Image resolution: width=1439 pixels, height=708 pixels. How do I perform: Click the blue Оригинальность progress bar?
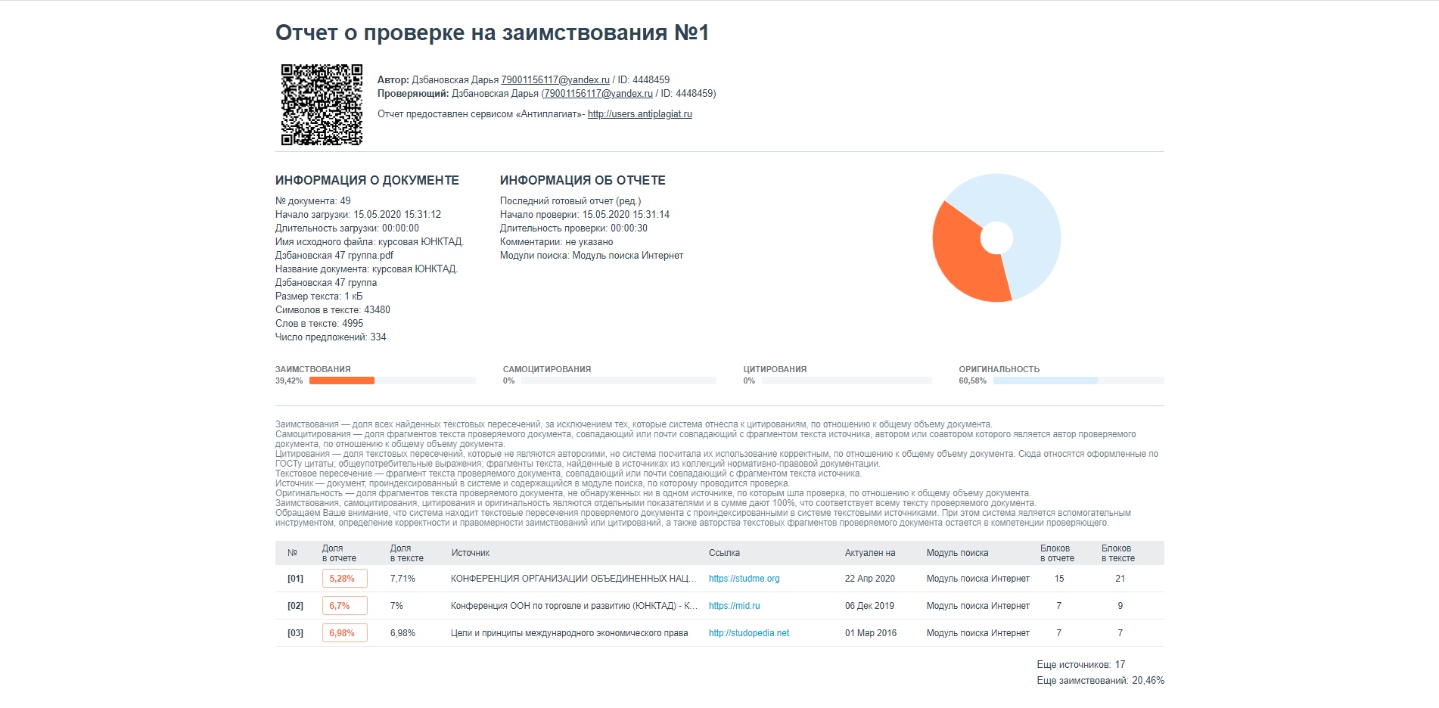[1045, 380]
